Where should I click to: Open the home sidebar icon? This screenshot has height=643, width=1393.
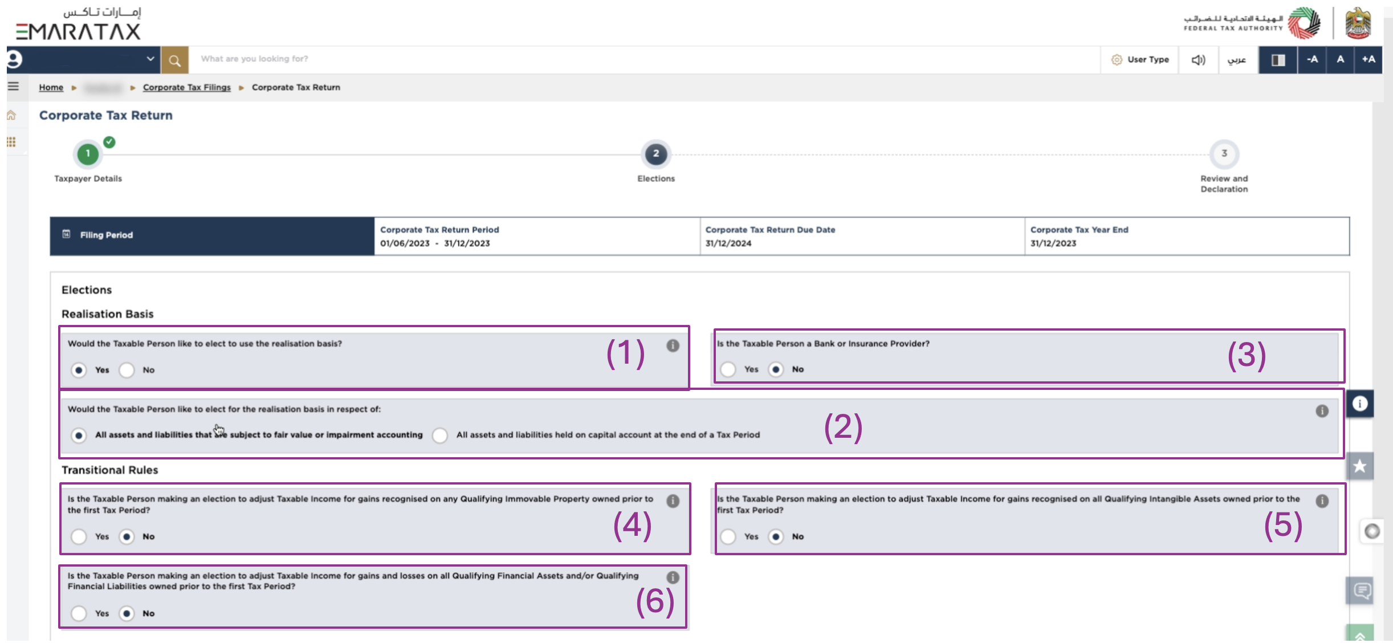(11, 116)
